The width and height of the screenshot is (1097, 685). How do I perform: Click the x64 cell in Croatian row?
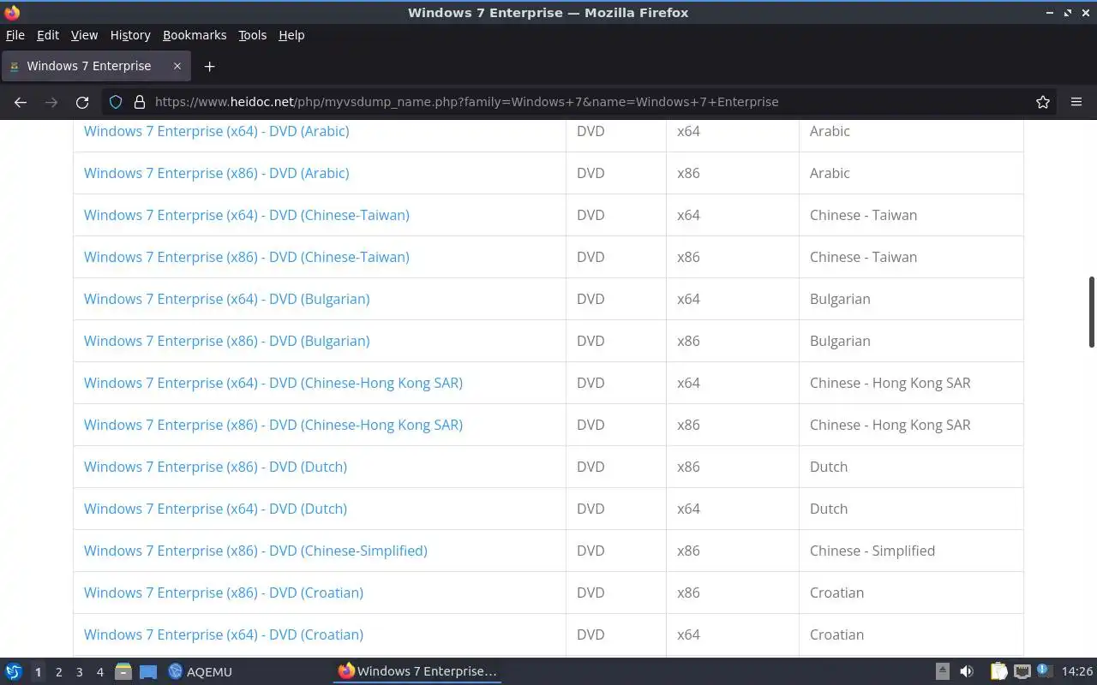[733, 634]
